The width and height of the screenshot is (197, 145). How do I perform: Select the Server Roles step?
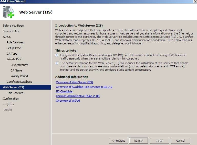(11, 31)
